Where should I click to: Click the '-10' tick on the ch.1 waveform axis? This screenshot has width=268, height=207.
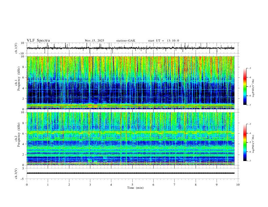pos(22,53)
